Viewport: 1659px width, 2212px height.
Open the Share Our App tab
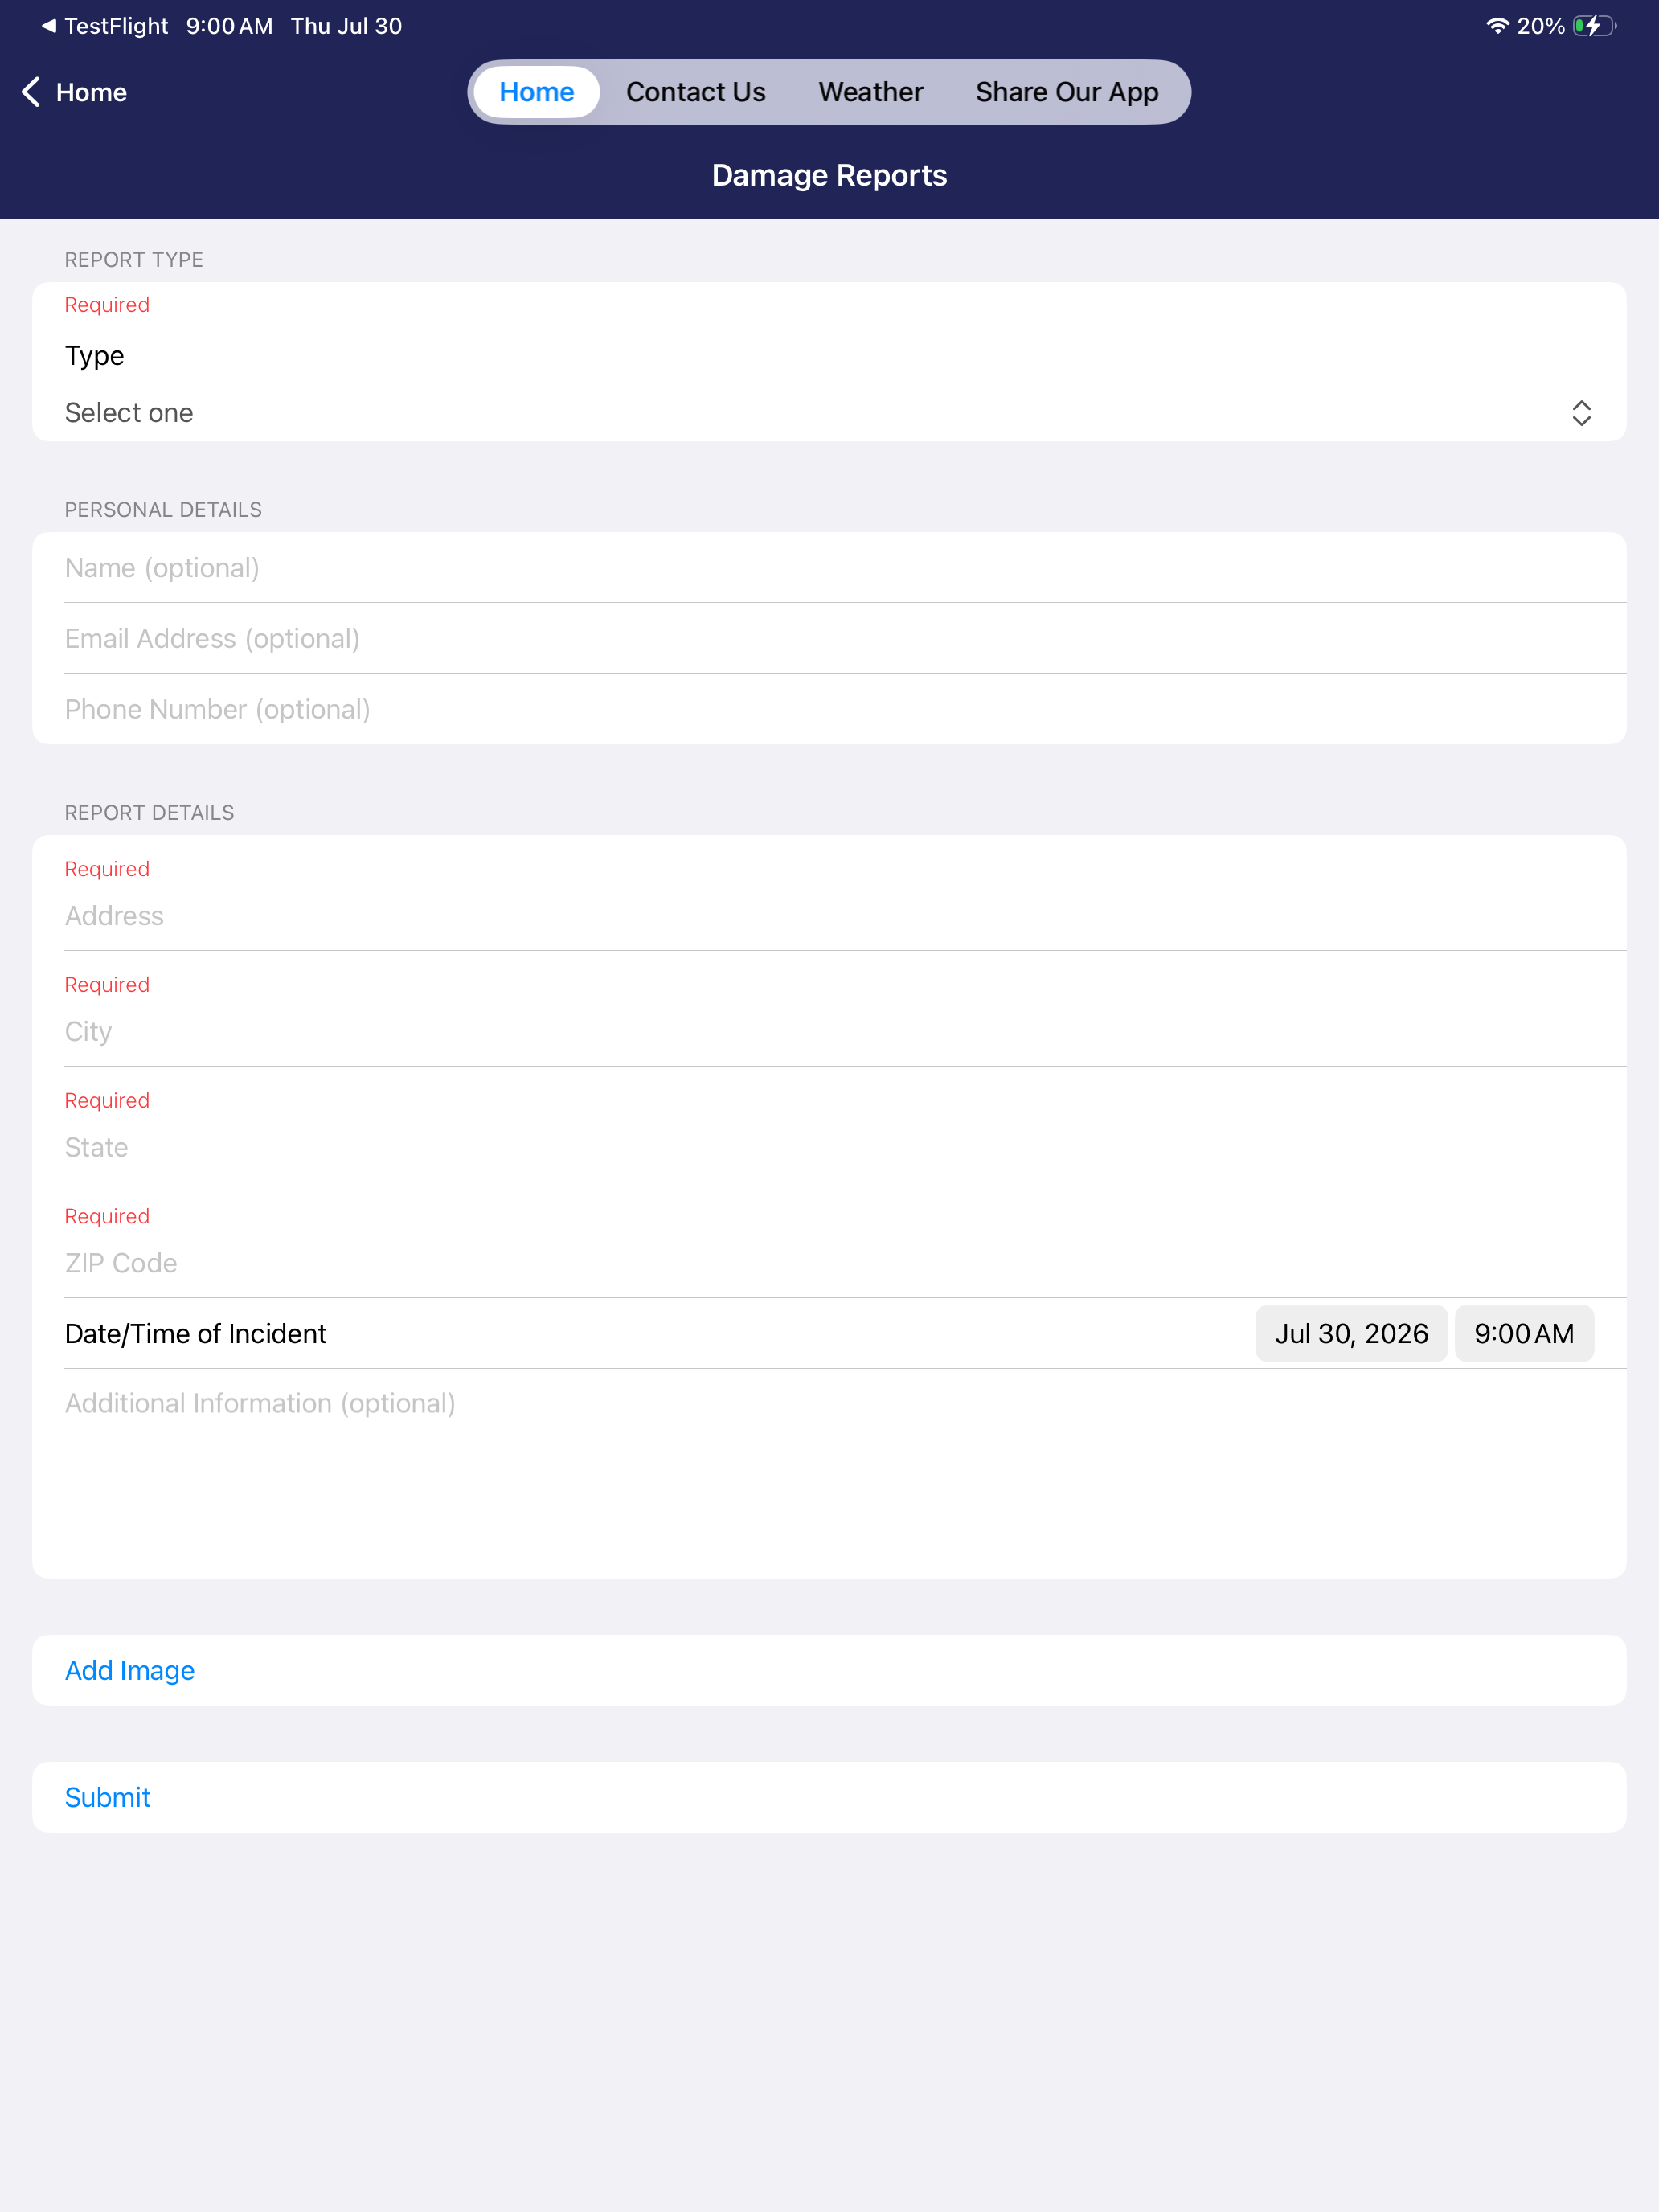point(1067,92)
